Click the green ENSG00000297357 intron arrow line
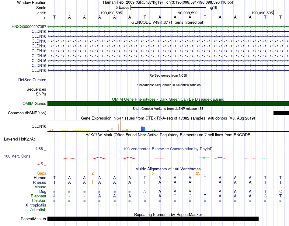Viewport: 289px width, 226px height. [168, 27]
